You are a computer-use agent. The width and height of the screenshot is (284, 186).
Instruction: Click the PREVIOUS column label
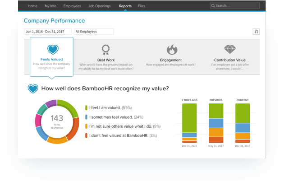(x=216, y=100)
